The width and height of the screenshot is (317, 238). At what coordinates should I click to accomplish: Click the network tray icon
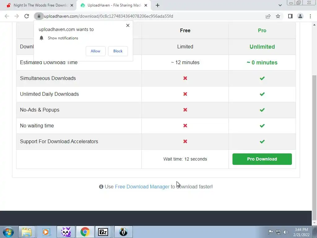[278, 232]
